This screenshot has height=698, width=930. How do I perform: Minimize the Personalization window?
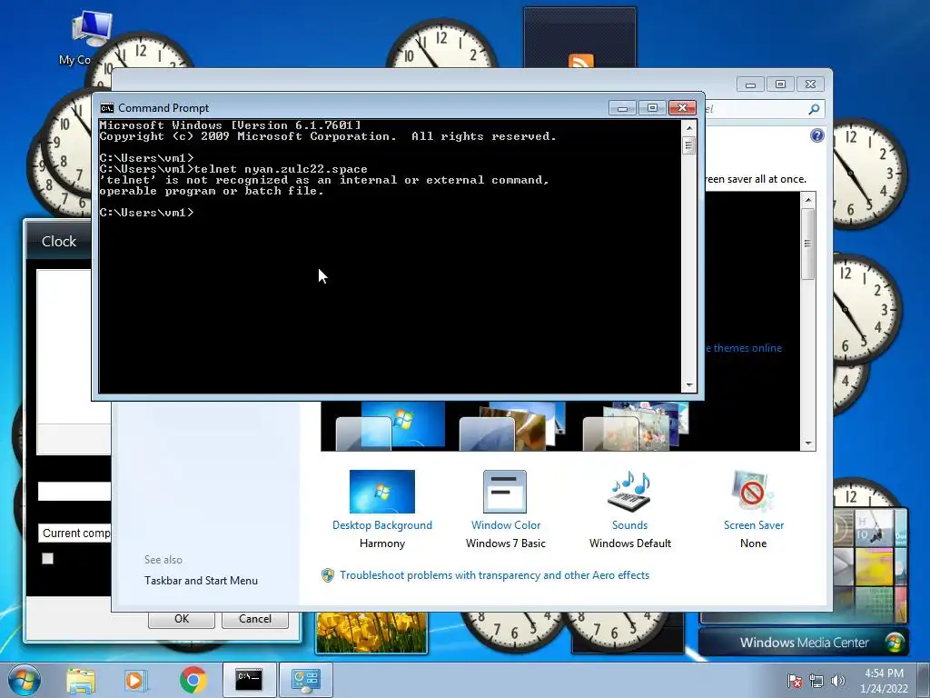[x=749, y=85]
